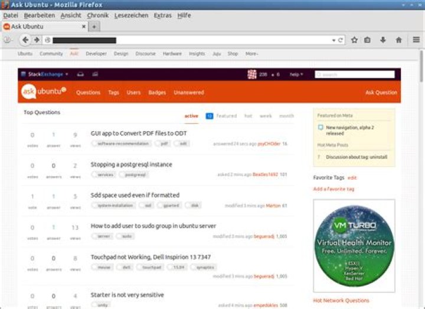Screen dimensions: 425x309
Task: Open the Community link in Ubuntu navbar
Action: coord(51,54)
